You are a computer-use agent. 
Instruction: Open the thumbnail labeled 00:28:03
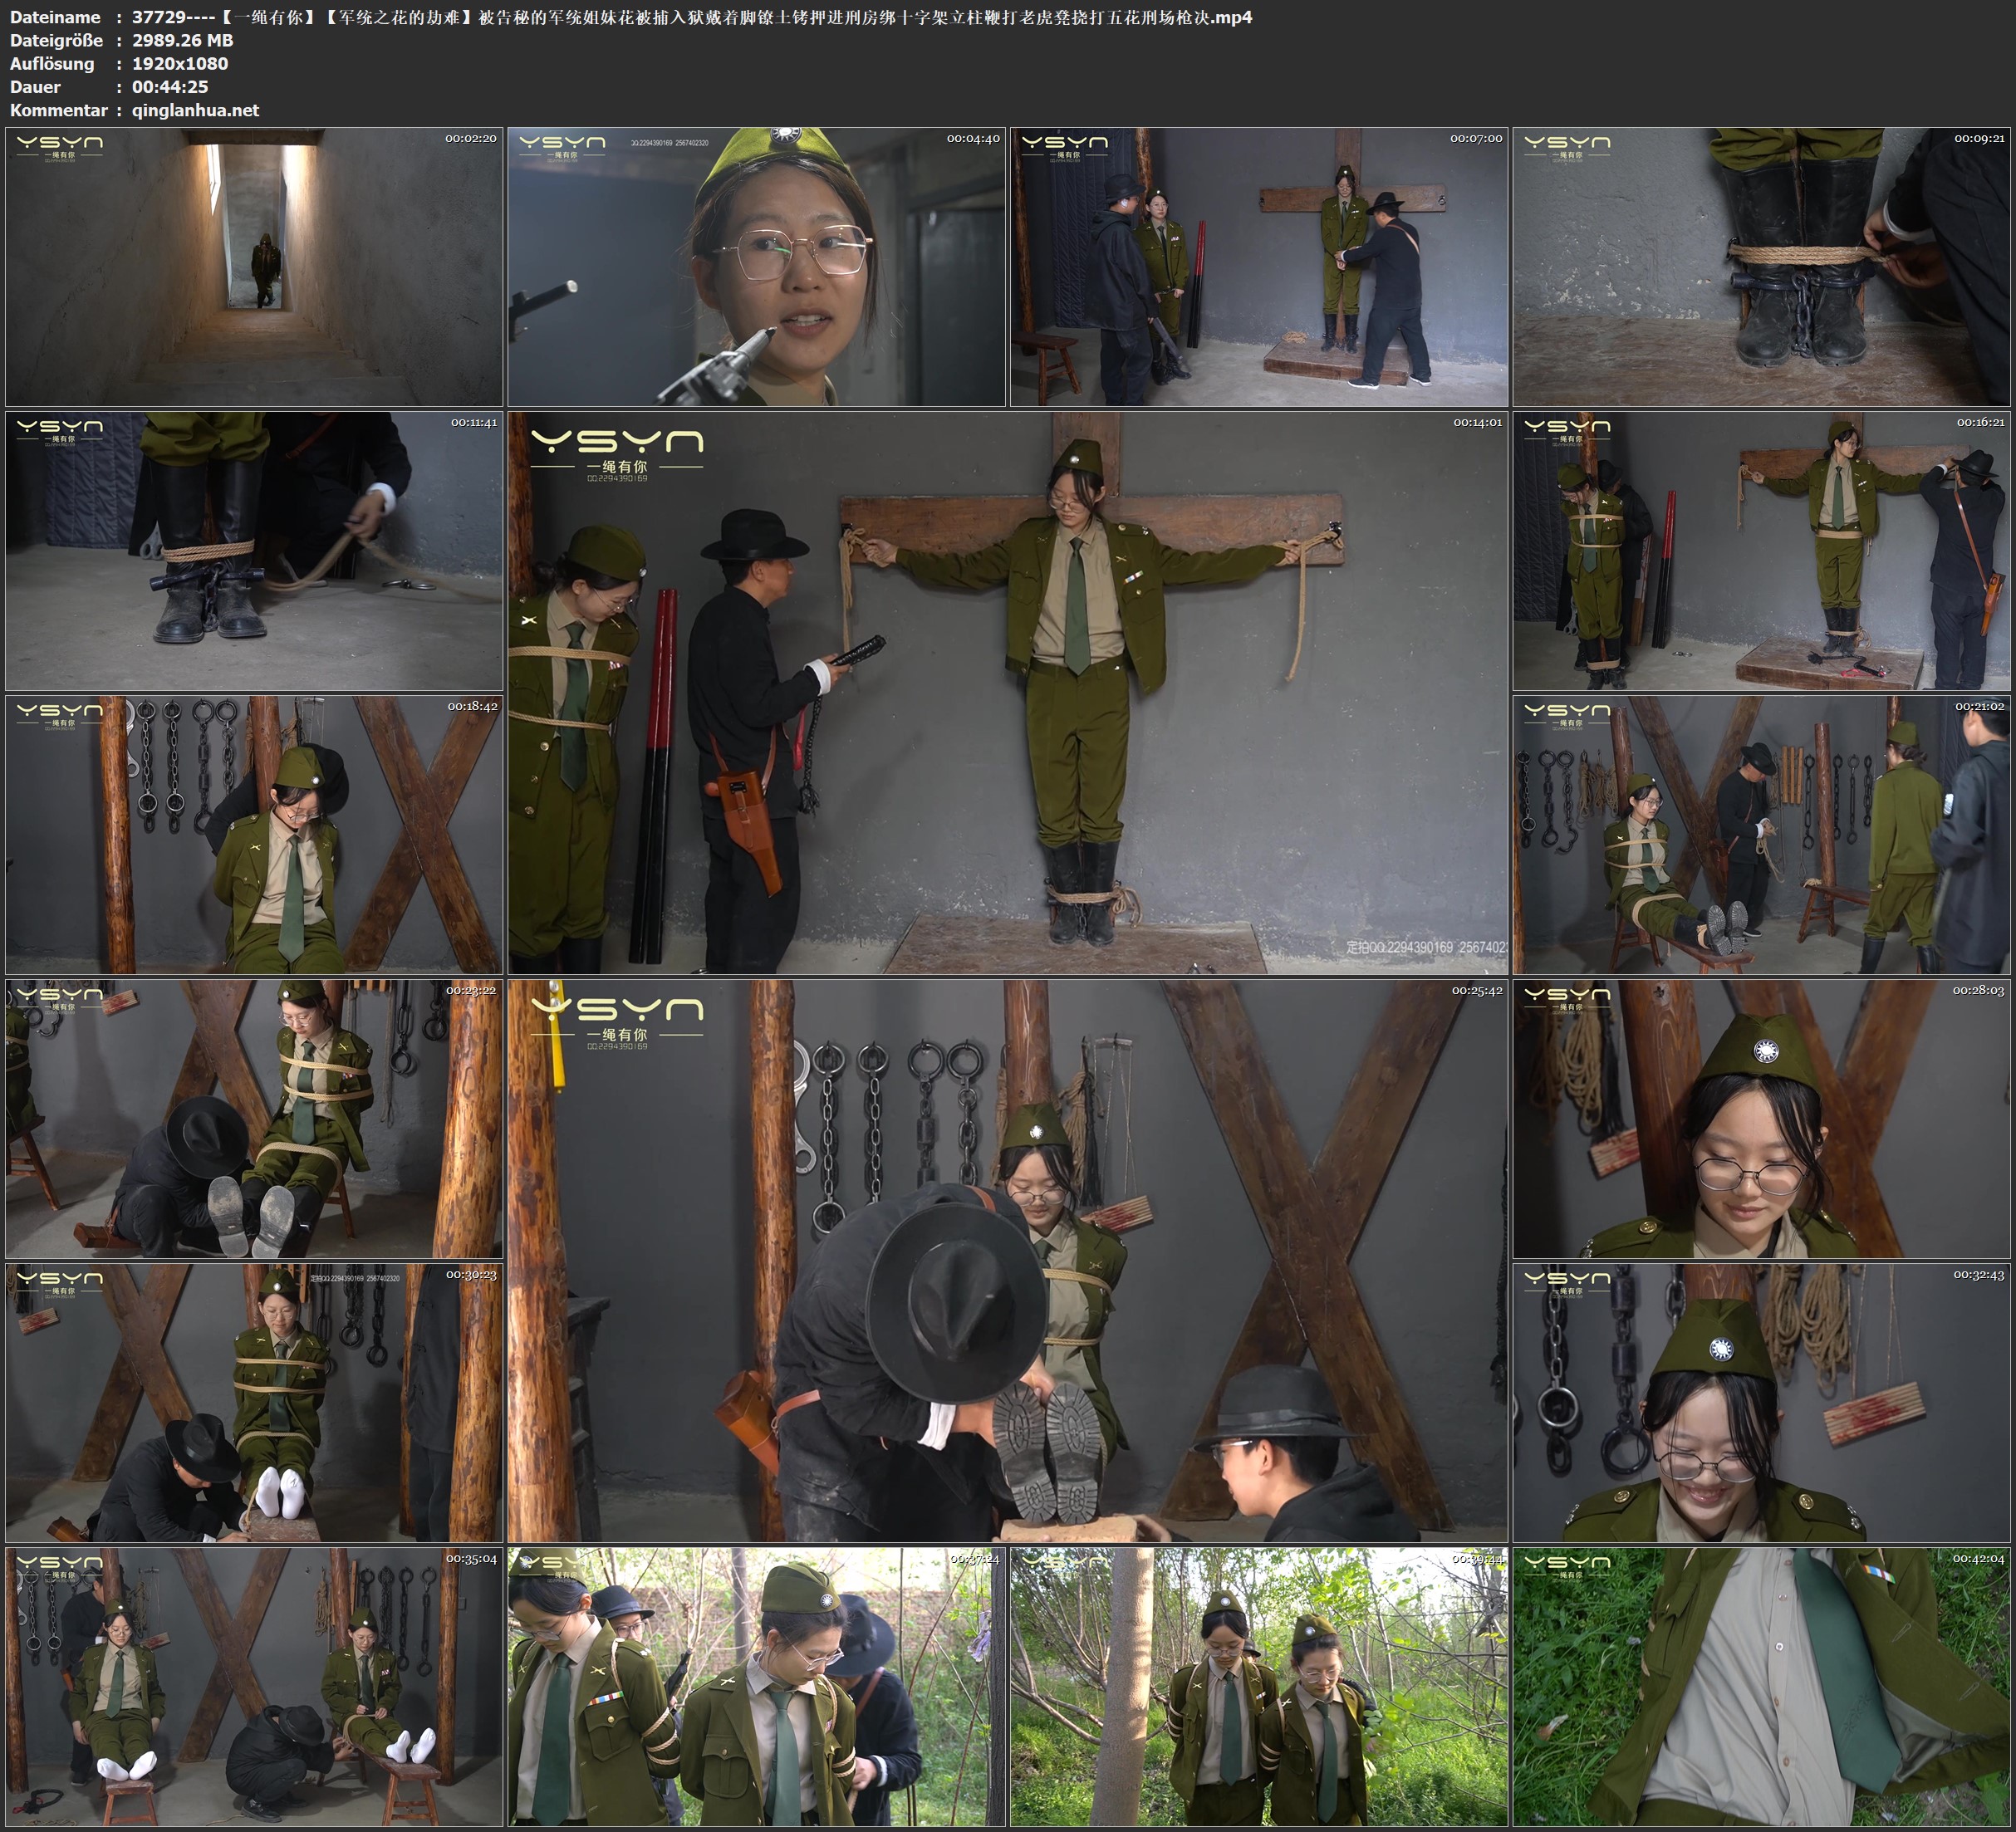coord(1762,1119)
